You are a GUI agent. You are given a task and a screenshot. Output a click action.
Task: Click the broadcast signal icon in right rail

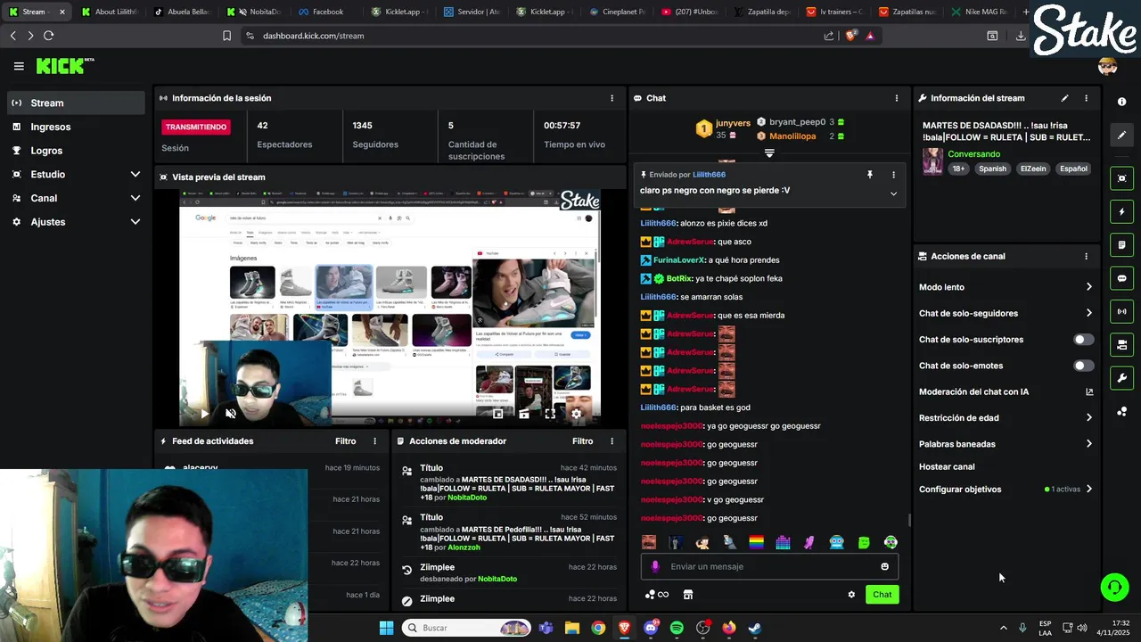(x=1122, y=311)
